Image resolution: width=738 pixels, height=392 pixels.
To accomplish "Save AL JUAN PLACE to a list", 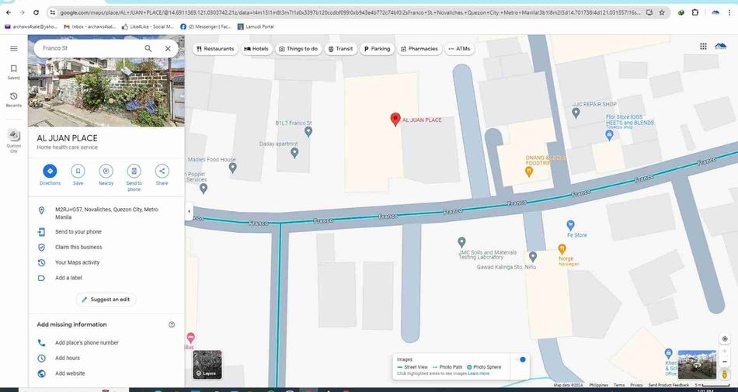I will pyautogui.click(x=78, y=172).
